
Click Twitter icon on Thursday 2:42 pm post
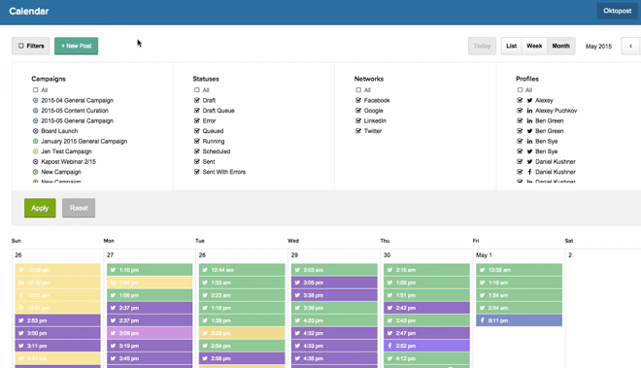click(390, 308)
